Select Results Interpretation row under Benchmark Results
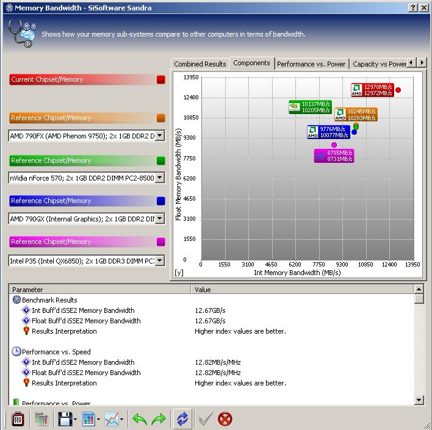The image size is (432, 430). pos(64,331)
